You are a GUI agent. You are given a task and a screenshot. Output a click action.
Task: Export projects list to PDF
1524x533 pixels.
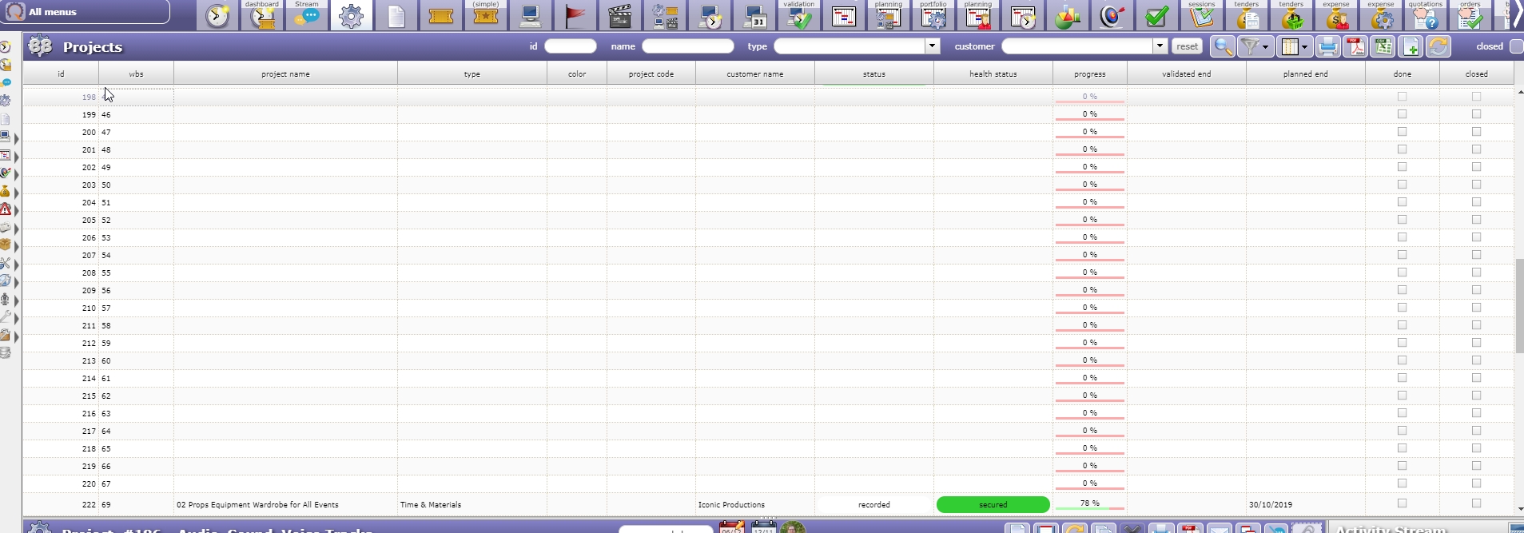tap(1355, 46)
